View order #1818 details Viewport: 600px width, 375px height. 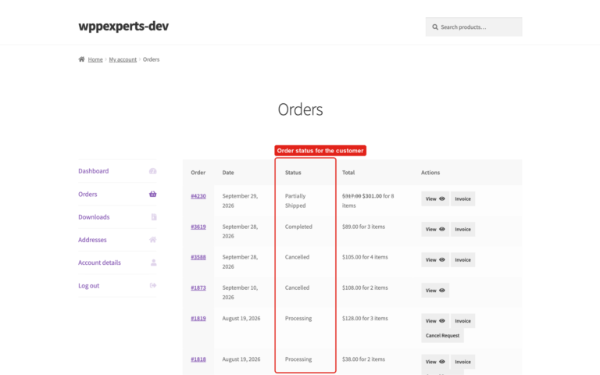click(x=435, y=362)
